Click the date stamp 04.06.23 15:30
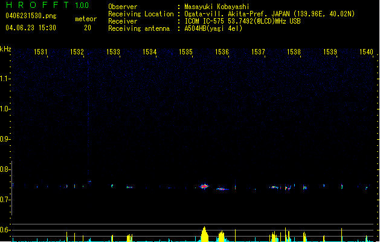 pos(31,28)
